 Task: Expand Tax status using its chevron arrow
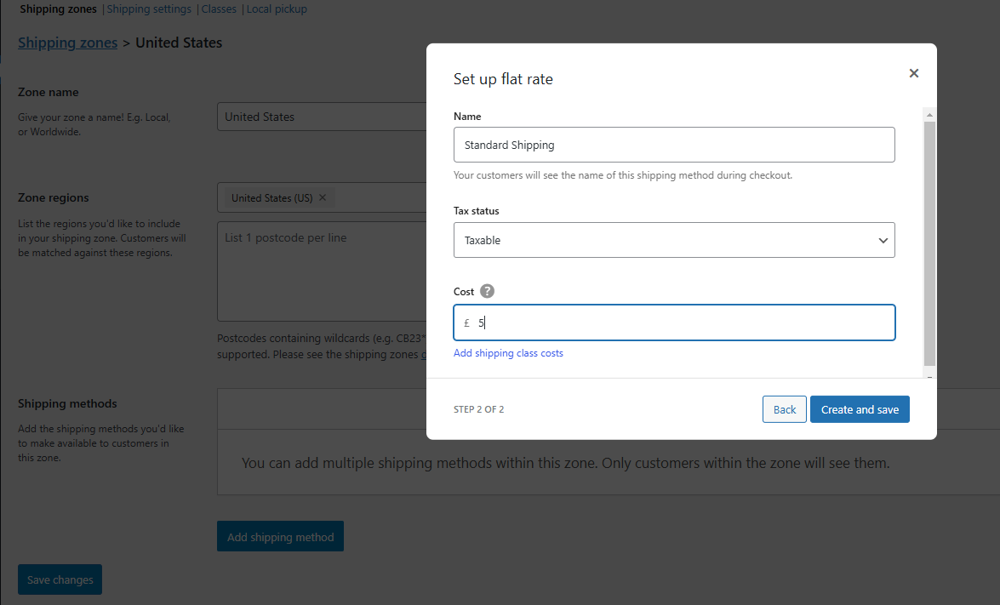tap(883, 240)
